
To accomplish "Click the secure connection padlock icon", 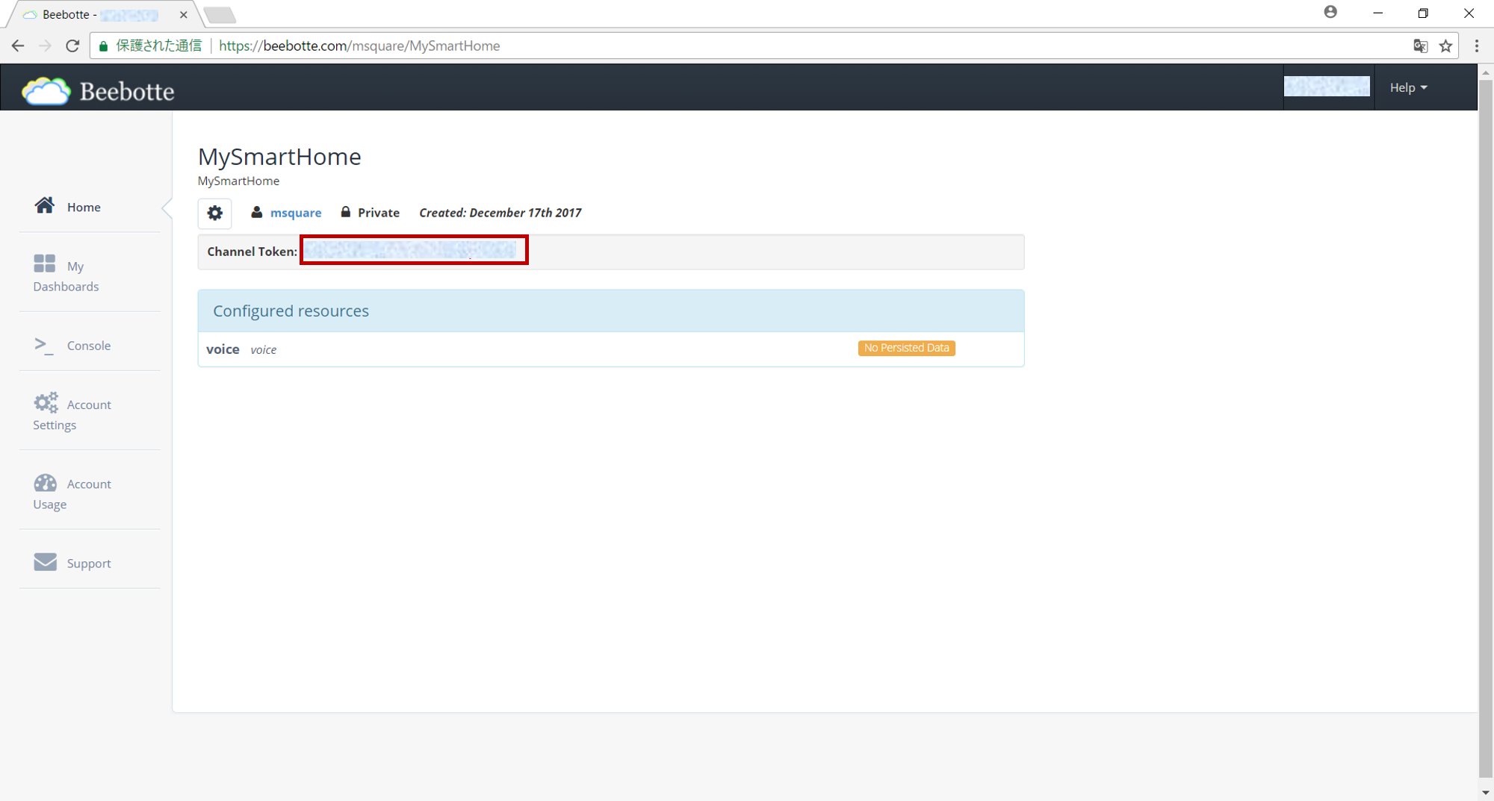I will point(104,46).
